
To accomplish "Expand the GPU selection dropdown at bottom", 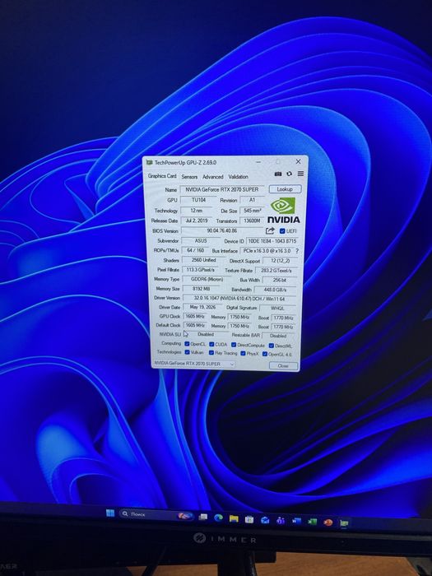I will coord(194,364).
